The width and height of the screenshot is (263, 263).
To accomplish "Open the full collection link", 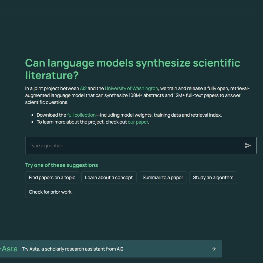I will [81, 115].
